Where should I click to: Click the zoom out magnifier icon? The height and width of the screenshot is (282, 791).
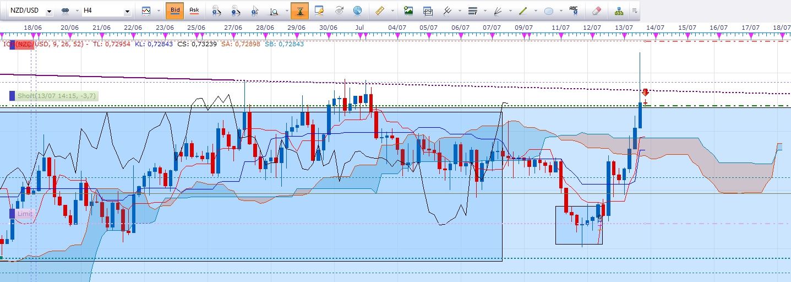pyautogui.click(x=236, y=10)
